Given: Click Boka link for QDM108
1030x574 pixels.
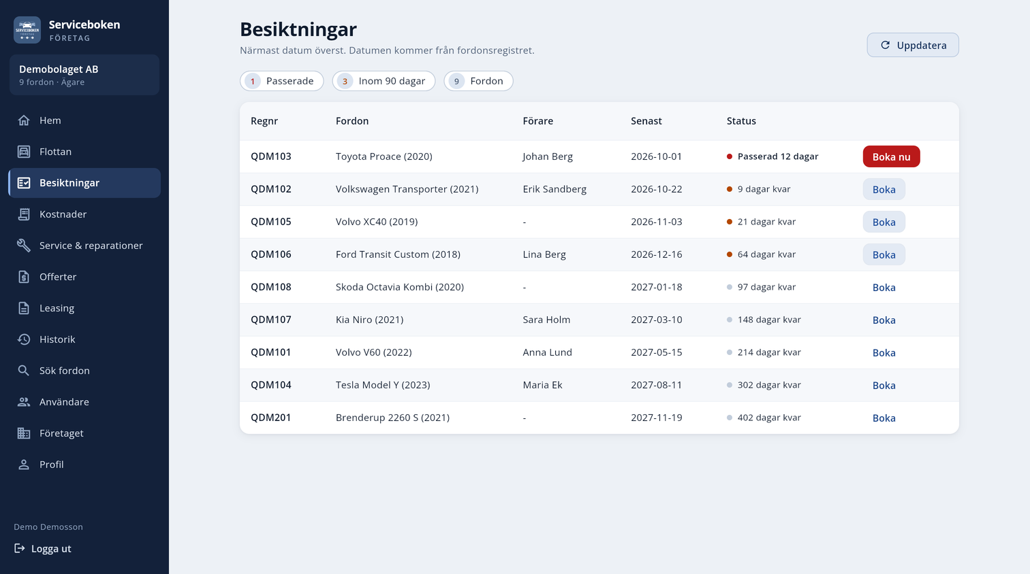Looking at the screenshot, I should [884, 287].
